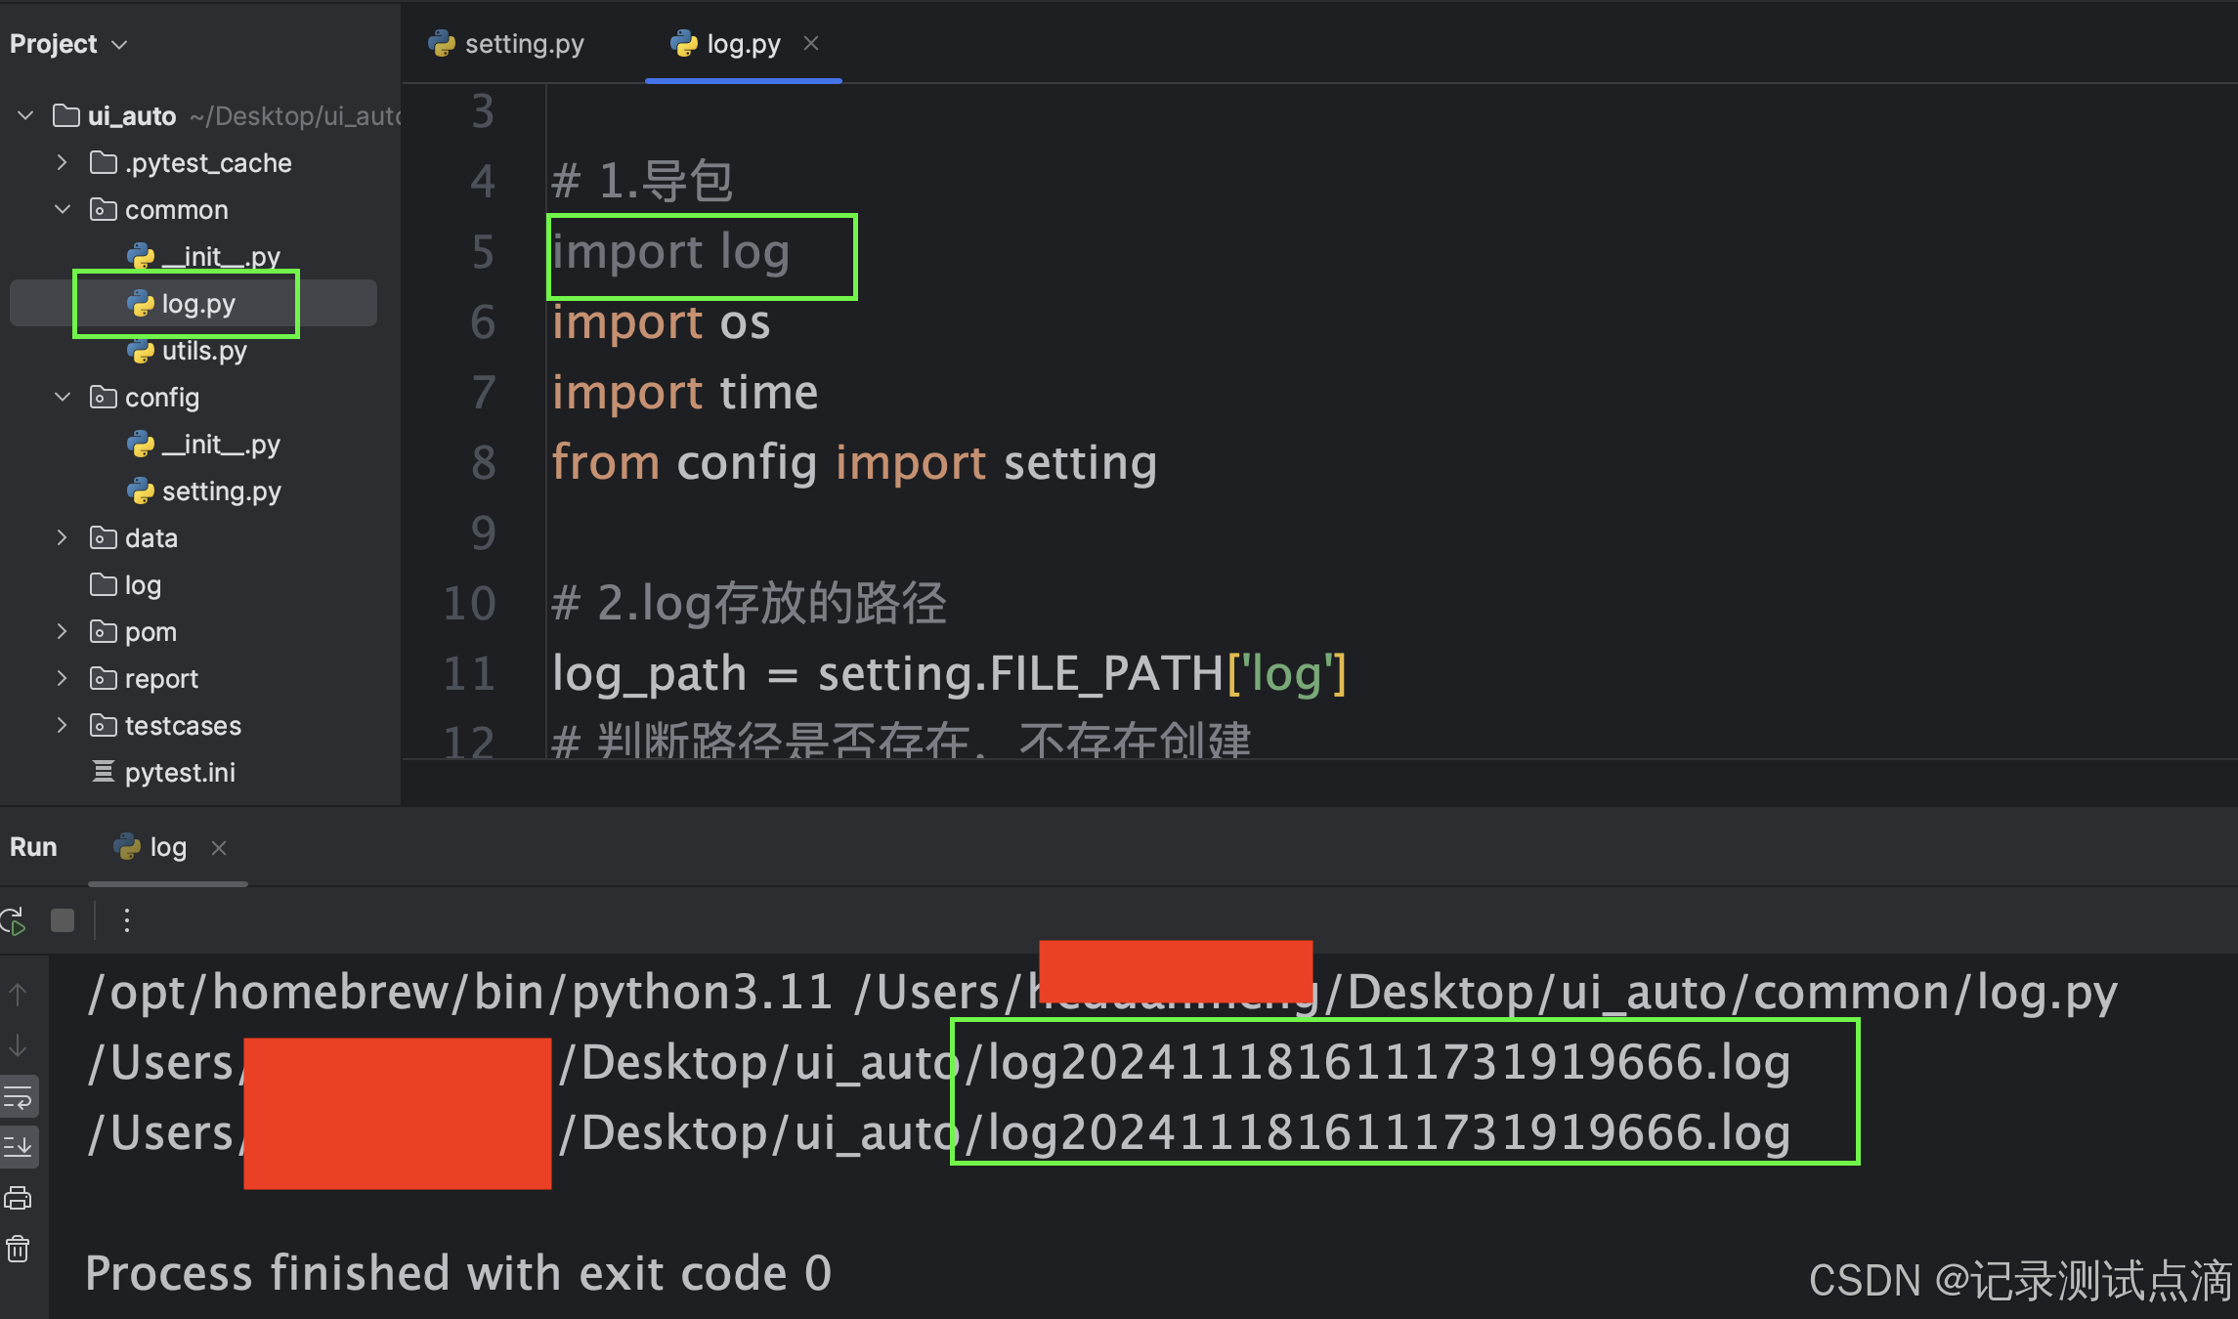The height and width of the screenshot is (1319, 2238).
Task: Move down the stack trace in console
Action: [x=19, y=1045]
